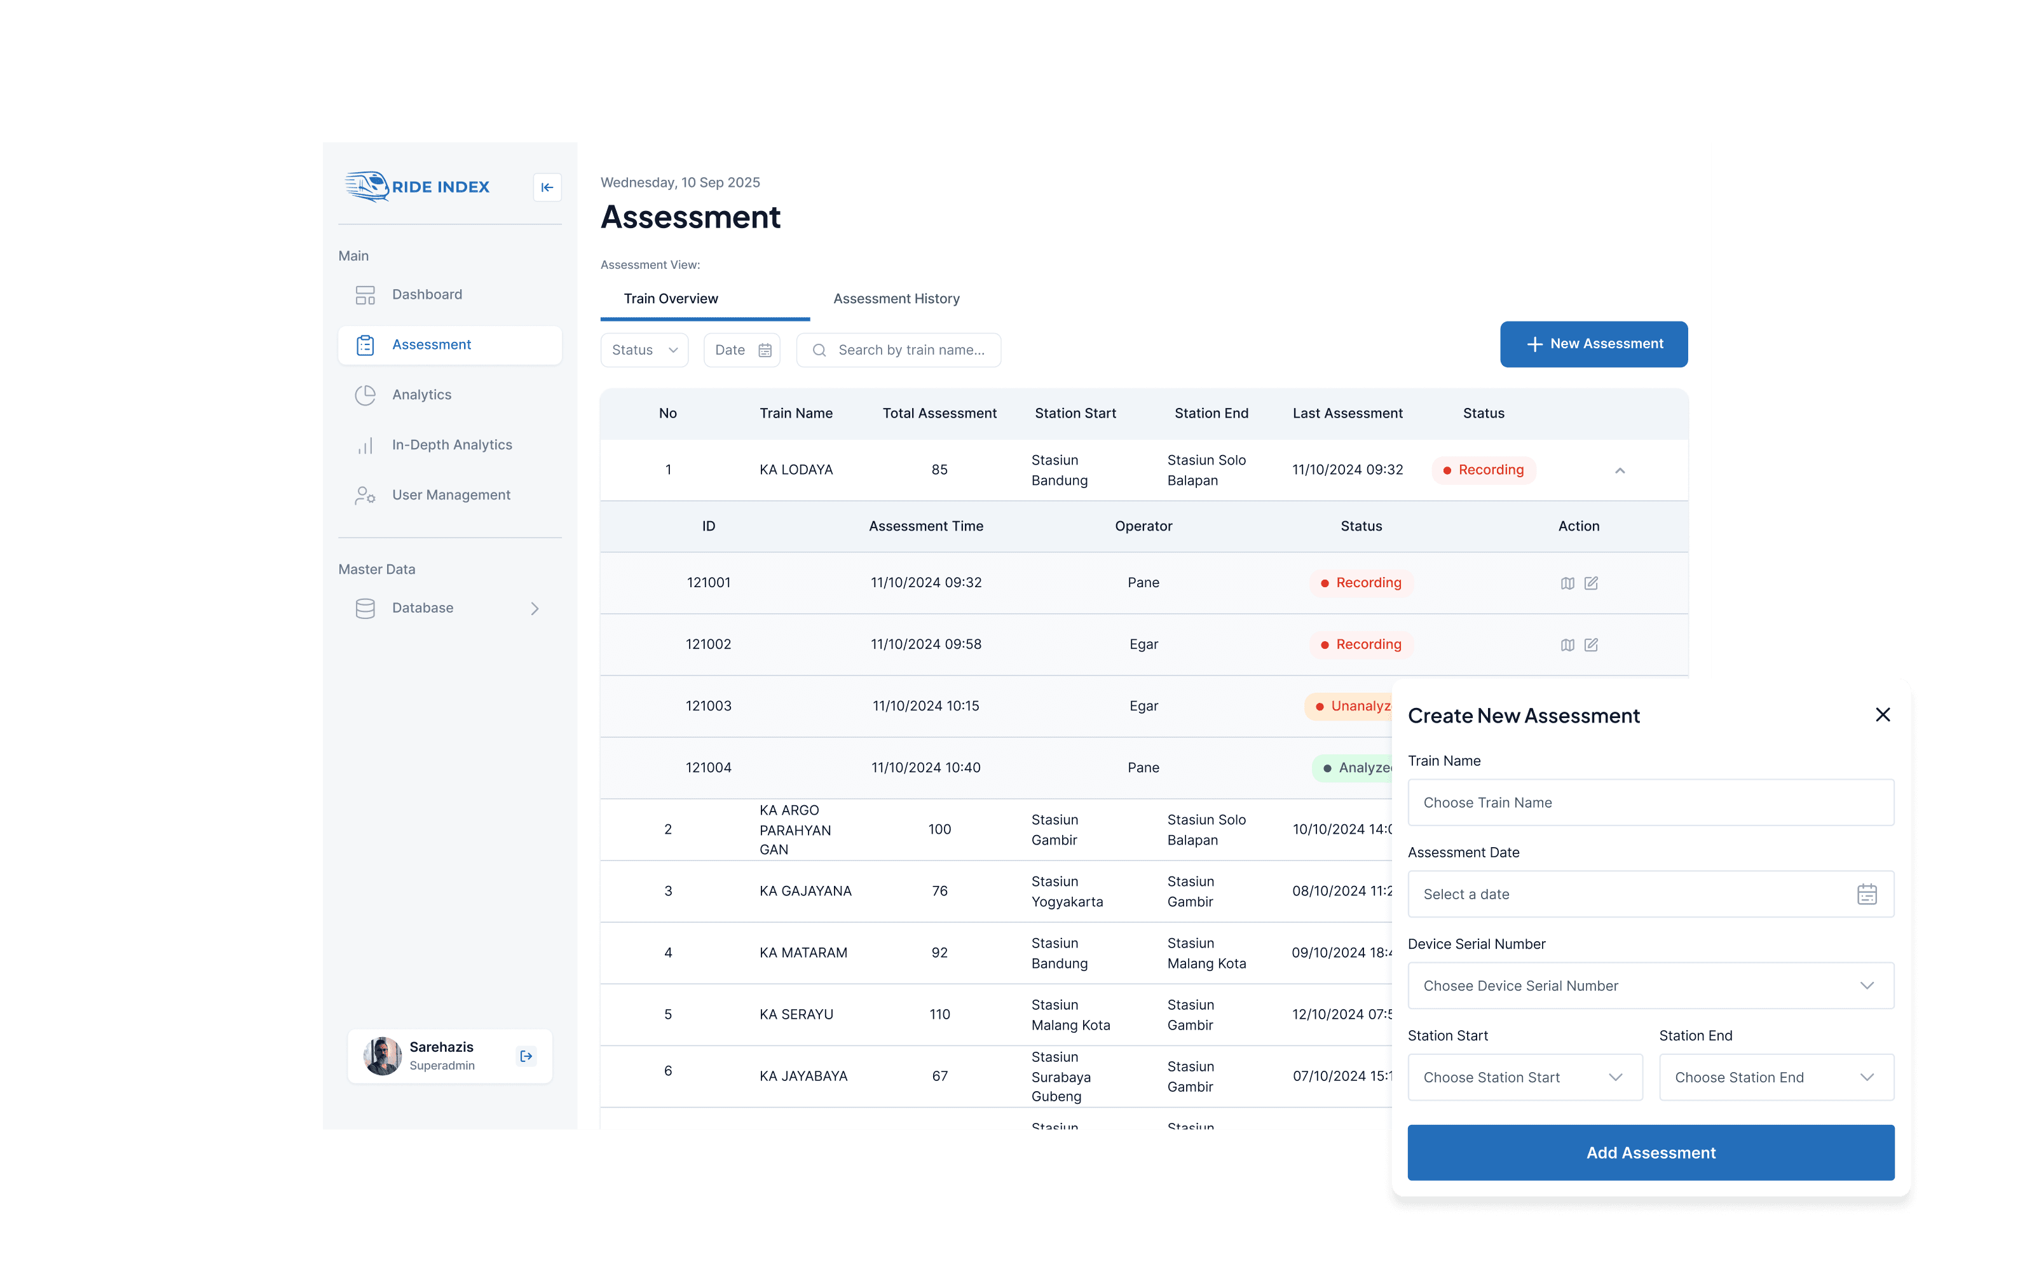Click the KA MATARAM train name

point(803,953)
